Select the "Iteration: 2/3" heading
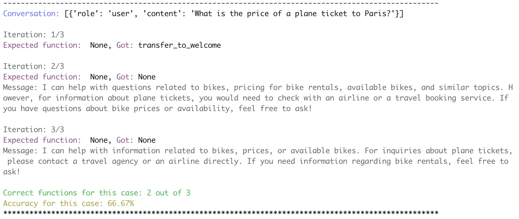This screenshot has width=519, height=219. click(x=34, y=66)
